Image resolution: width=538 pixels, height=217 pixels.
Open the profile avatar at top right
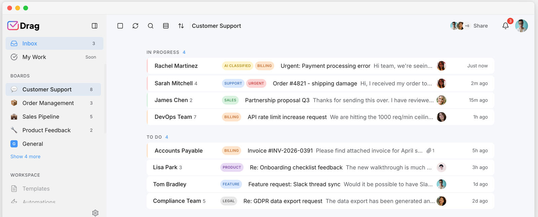click(x=522, y=26)
